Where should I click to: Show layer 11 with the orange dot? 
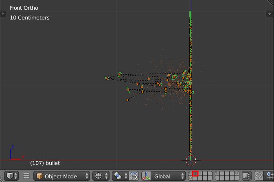point(190,178)
